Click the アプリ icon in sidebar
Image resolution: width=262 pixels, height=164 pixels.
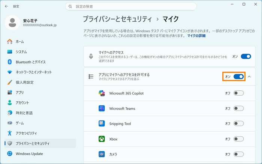pos(10,92)
